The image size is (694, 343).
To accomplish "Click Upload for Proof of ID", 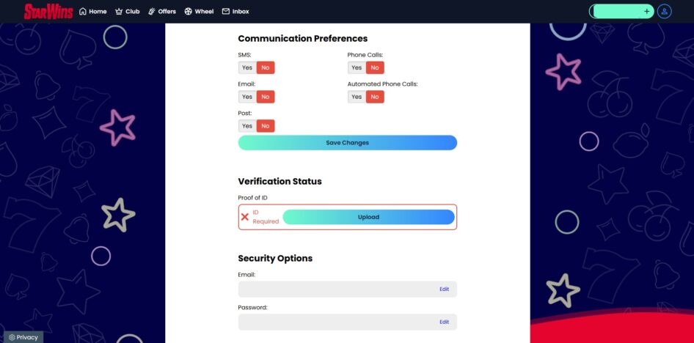I will pos(369,217).
